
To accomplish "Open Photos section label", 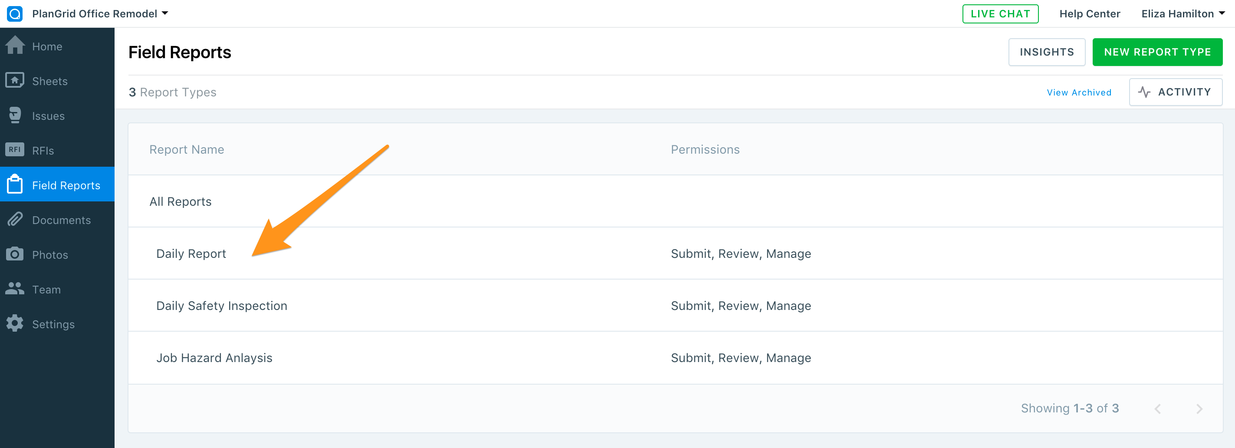I will 50,255.
